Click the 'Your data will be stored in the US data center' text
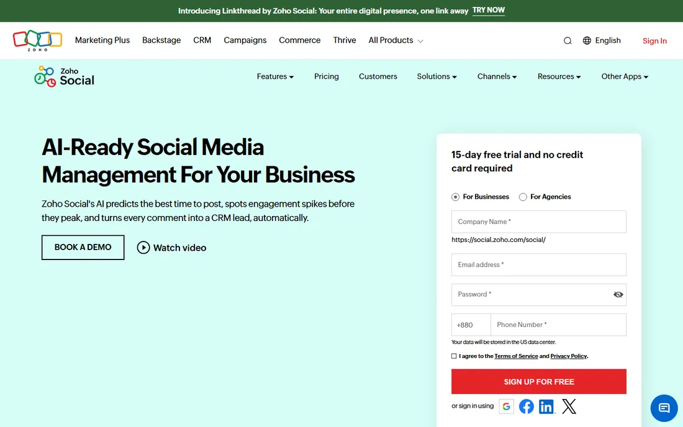 click(504, 342)
